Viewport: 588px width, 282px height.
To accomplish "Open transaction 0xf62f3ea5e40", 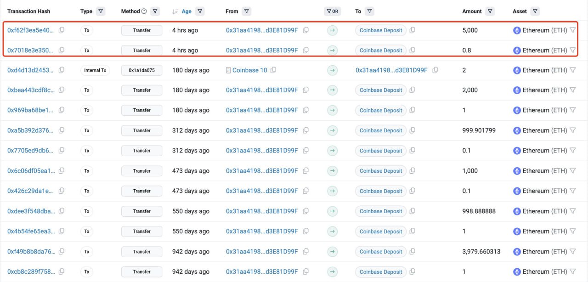I will click(31, 30).
